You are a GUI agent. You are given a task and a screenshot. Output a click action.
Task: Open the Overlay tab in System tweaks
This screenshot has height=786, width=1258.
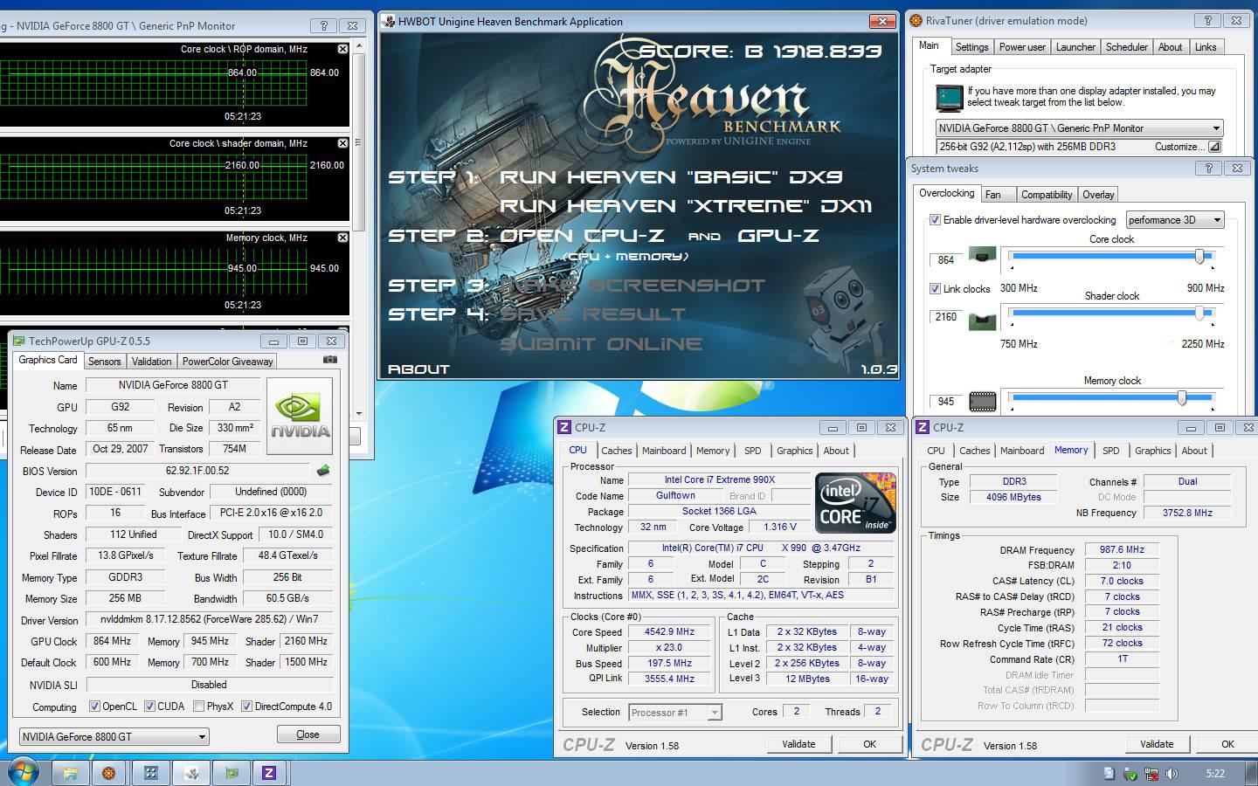click(1098, 195)
